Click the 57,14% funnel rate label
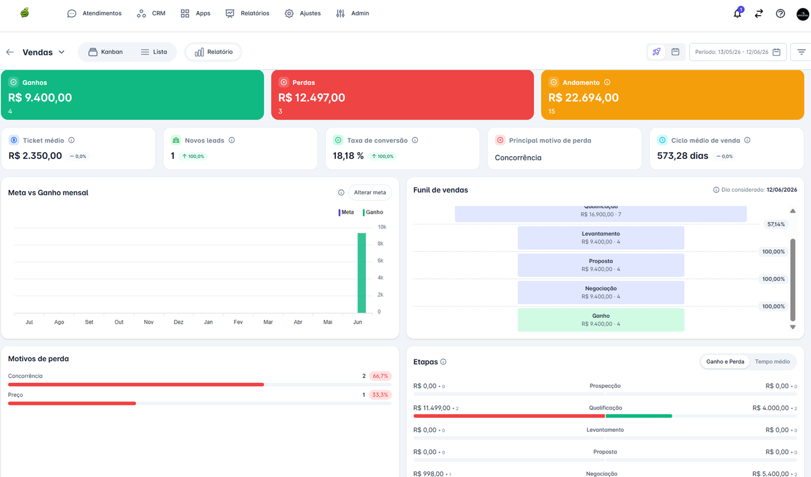 776,224
